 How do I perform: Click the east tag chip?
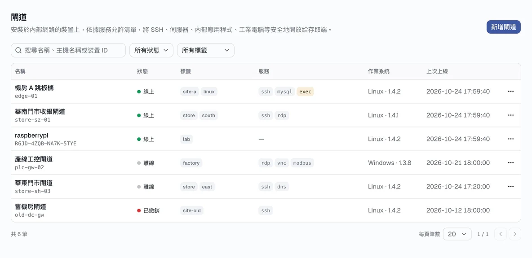click(x=207, y=187)
